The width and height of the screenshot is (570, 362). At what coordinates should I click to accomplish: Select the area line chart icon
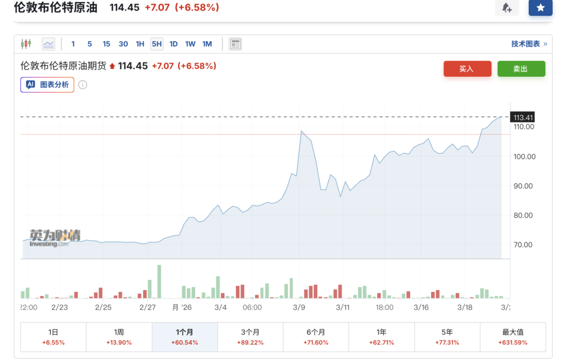[48, 44]
